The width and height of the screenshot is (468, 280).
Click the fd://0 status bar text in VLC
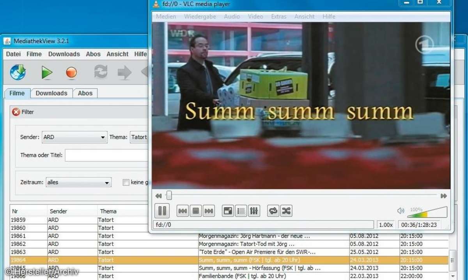pos(164,225)
